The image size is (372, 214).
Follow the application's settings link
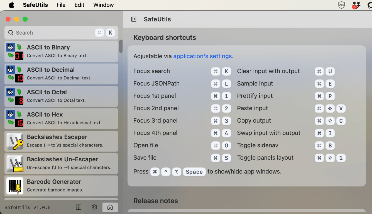click(x=202, y=56)
